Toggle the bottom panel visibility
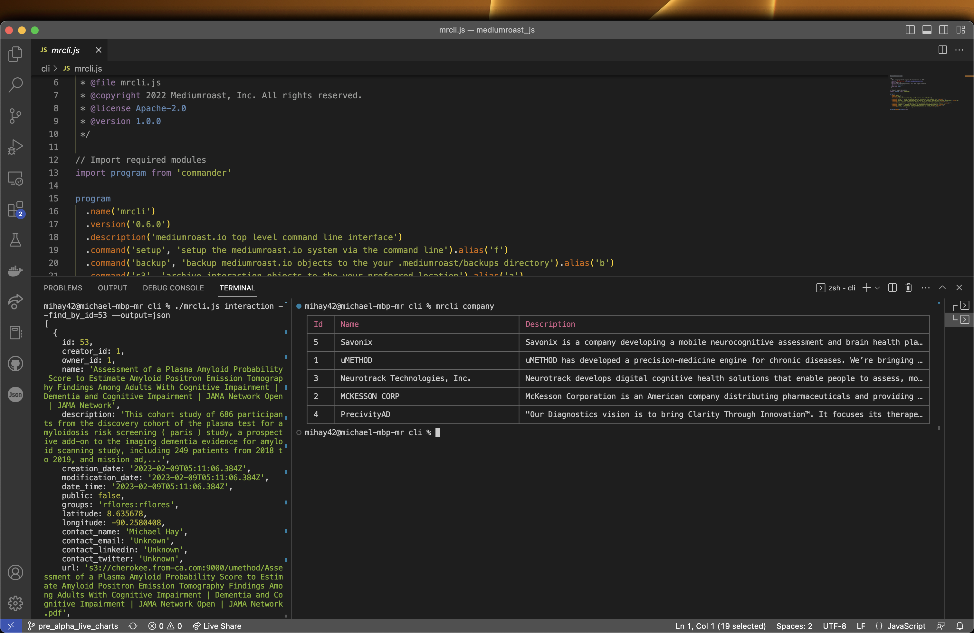 [927, 29]
